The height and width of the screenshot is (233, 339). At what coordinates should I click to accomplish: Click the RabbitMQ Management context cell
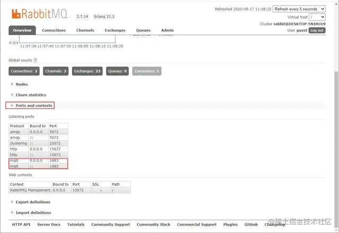30,190
